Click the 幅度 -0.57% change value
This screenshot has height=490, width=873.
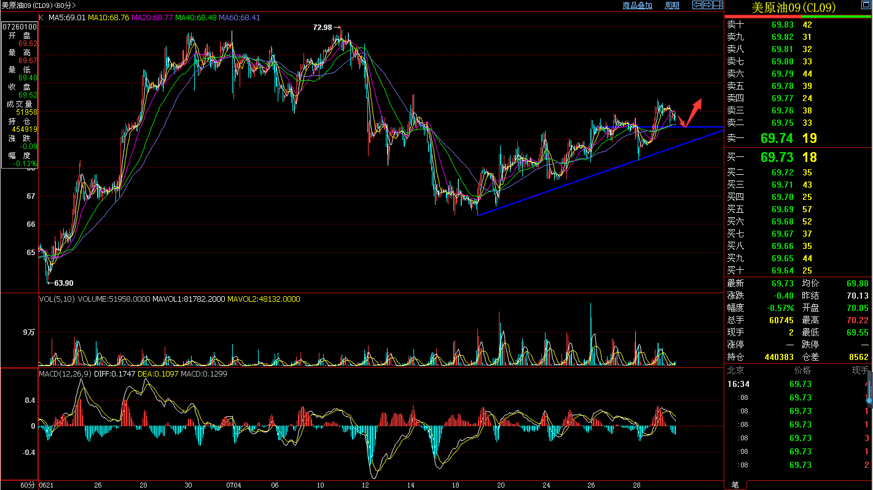780,308
